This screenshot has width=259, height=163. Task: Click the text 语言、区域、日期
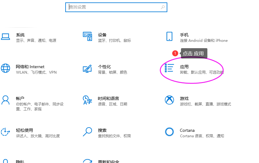coord(112,104)
